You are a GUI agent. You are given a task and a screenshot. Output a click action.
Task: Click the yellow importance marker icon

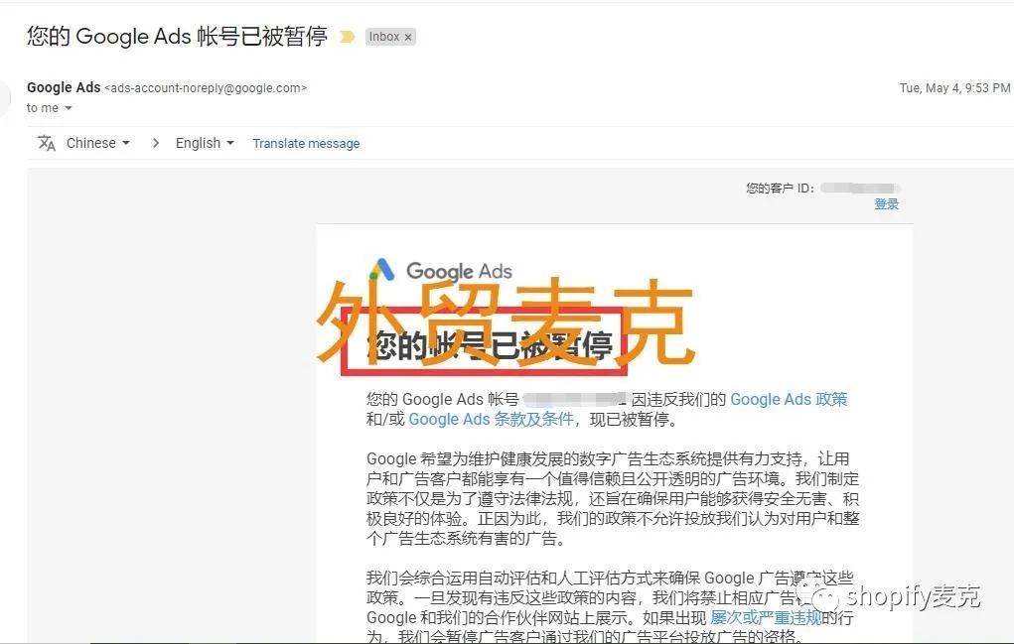347,37
